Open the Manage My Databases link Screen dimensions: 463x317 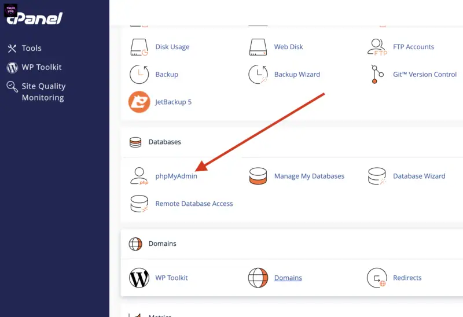[x=309, y=176]
